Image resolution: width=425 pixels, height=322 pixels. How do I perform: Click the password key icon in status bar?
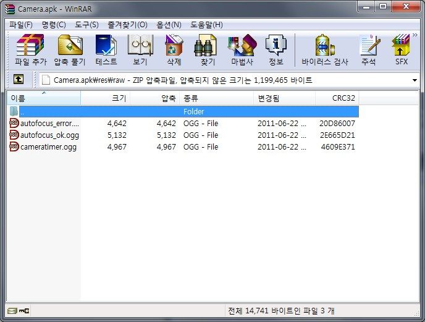24,311
